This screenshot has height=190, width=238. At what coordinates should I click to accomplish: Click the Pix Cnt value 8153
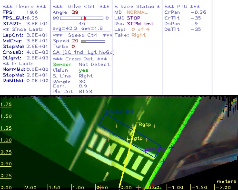[x=85, y=91]
